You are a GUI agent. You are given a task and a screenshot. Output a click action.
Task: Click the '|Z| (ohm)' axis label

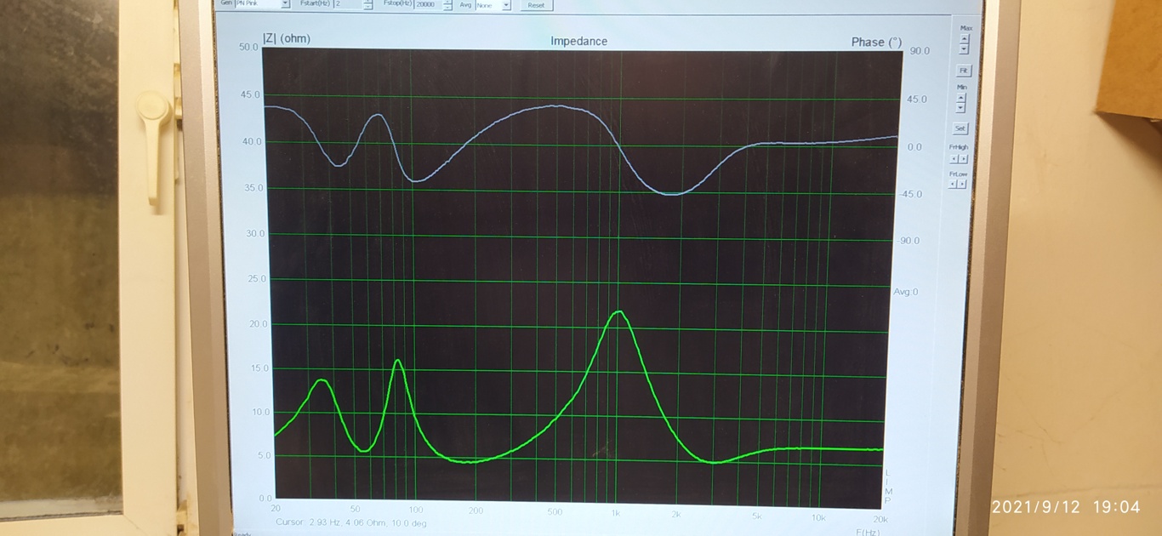pos(287,38)
